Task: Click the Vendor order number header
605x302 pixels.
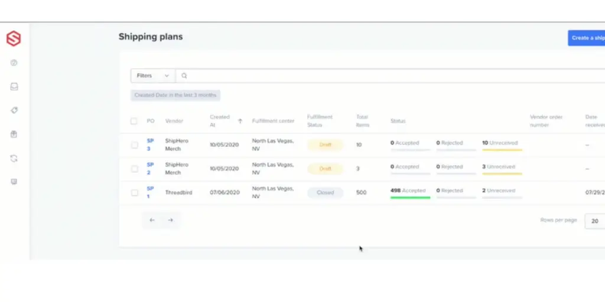Action: tap(547, 121)
